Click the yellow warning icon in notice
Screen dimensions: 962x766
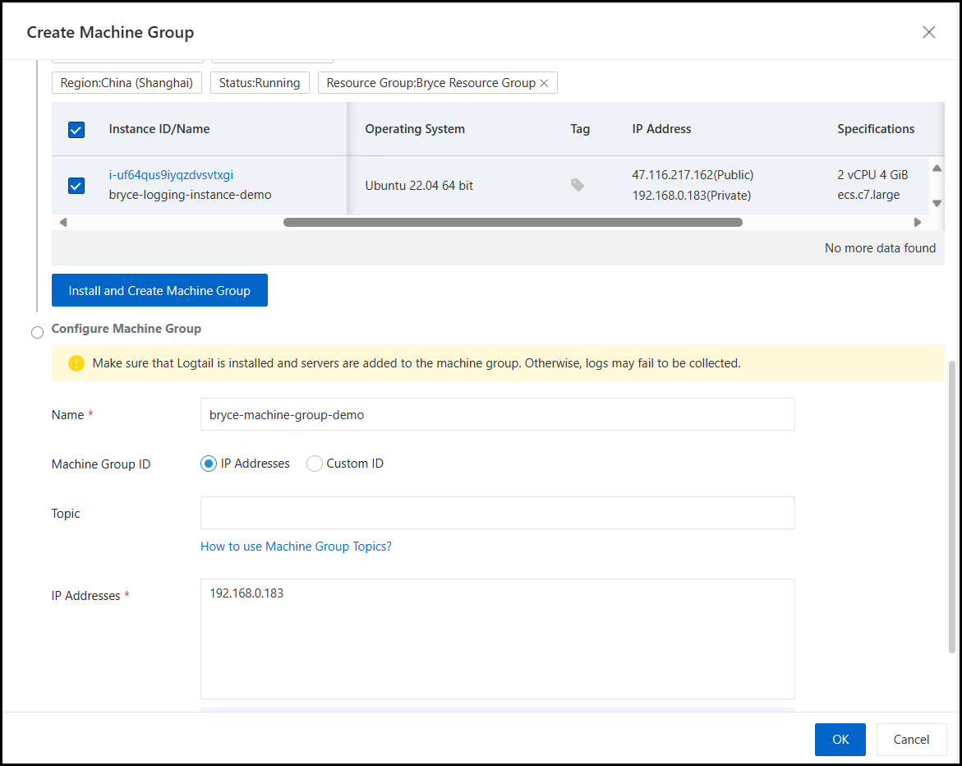(76, 363)
